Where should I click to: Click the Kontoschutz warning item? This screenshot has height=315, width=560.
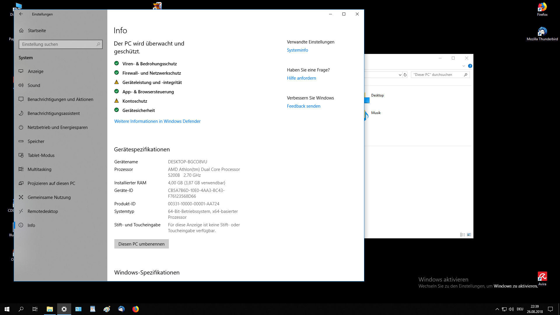tap(134, 101)
